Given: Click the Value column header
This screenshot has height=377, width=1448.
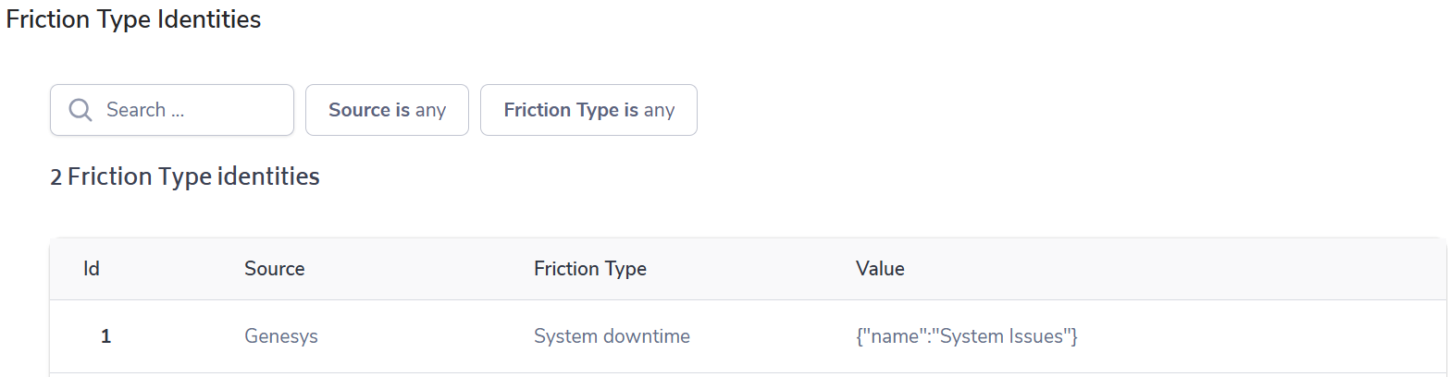Looking at the screenshot, I should pyautogui.click(x=880, y=269).
